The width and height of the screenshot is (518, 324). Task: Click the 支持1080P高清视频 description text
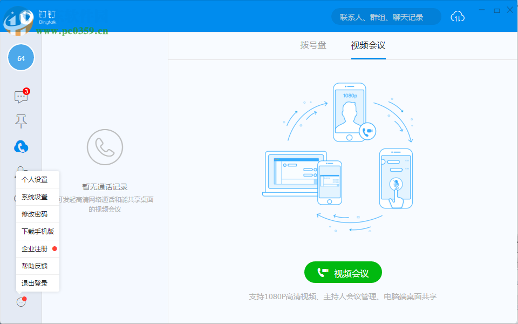343,296
